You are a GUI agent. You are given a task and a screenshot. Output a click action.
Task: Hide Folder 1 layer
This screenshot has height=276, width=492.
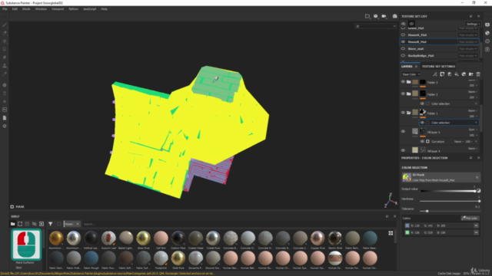403,113
